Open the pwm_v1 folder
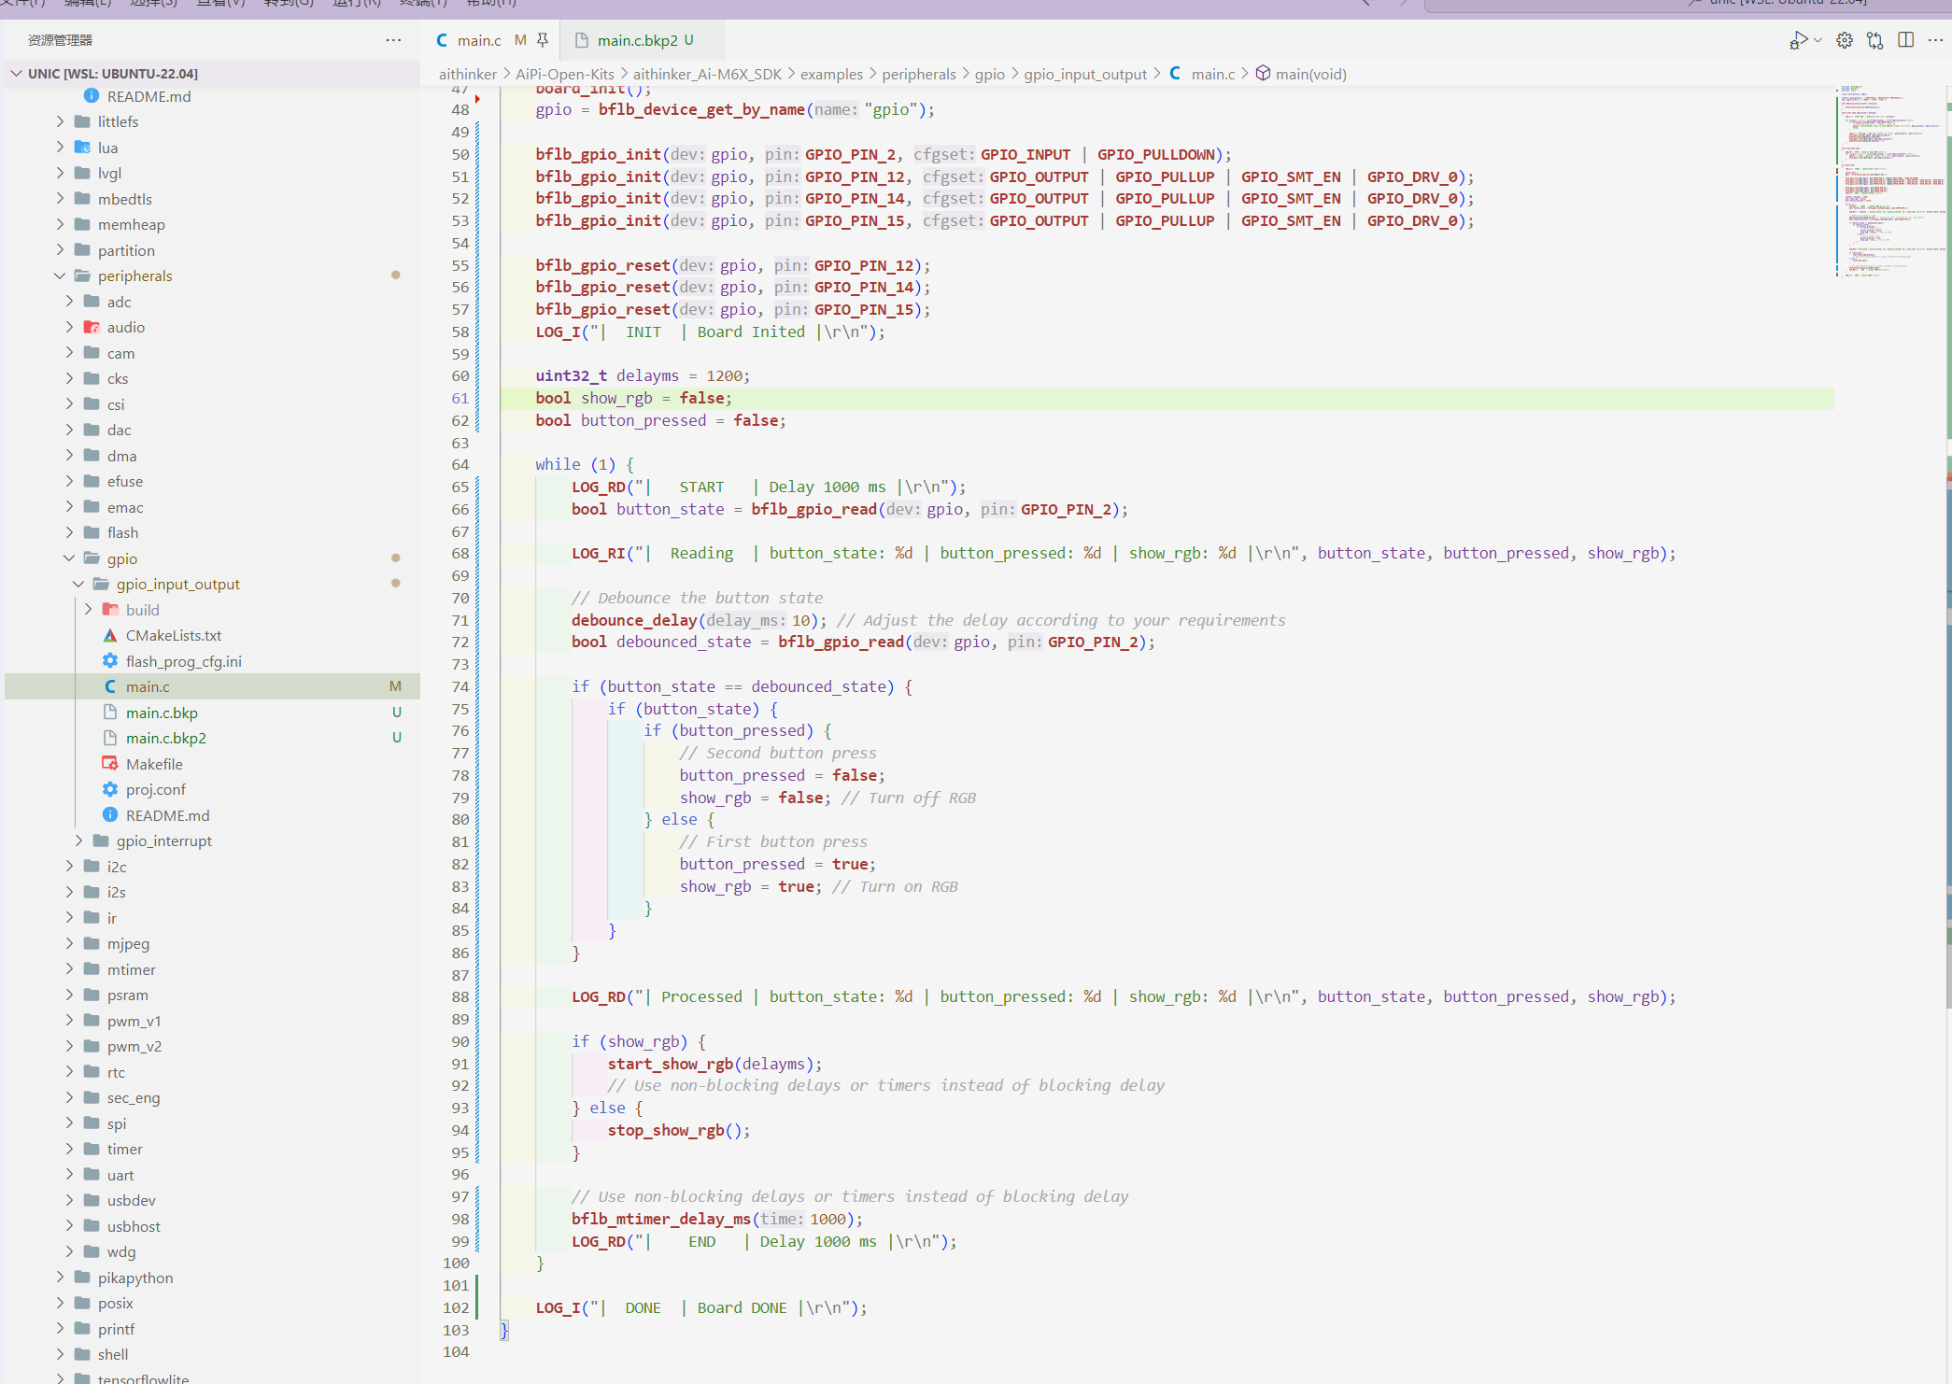 point(212,1021)
